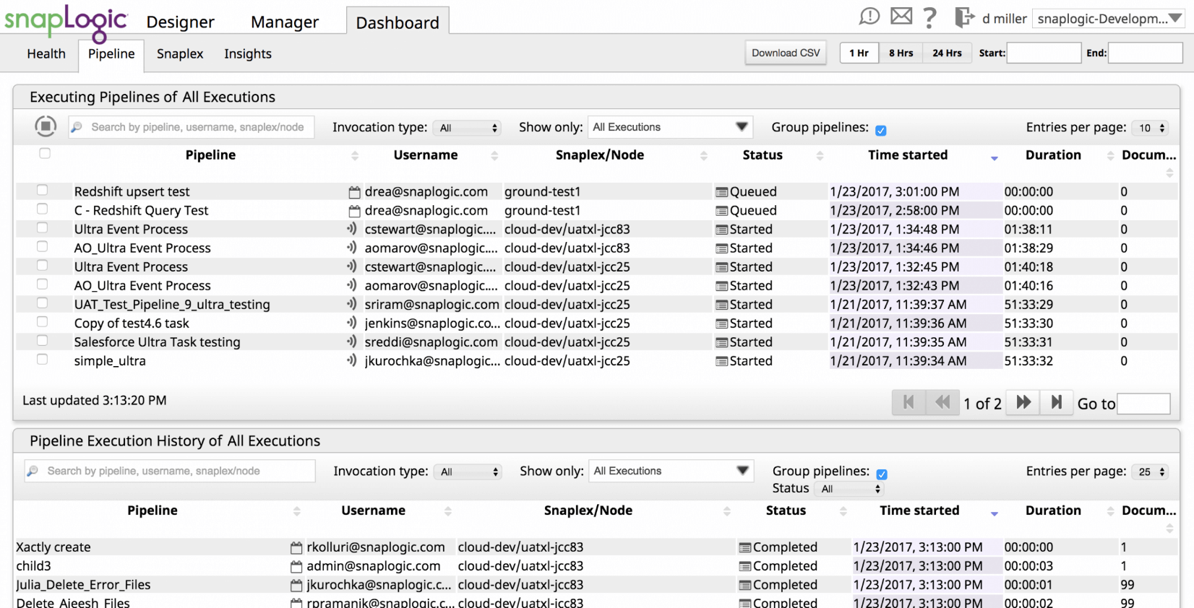This screenshot has height=608, width=1194.
Task: Click the Download CSV button
Action: coord(786,53)
